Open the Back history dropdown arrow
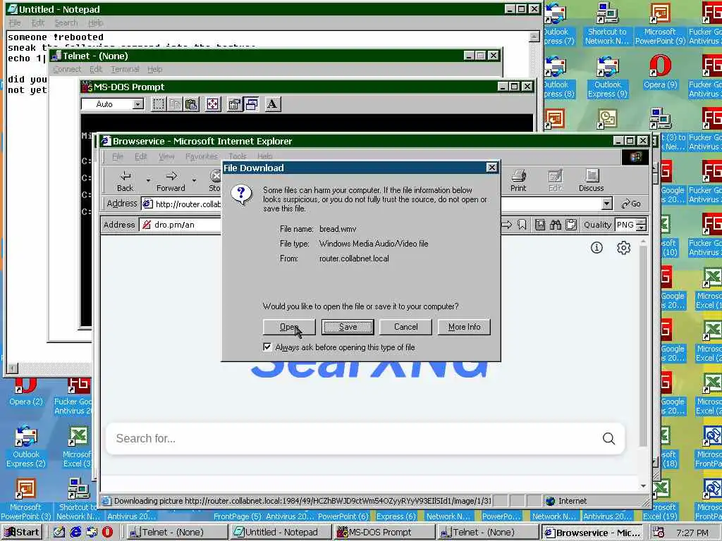Screen dimensions: 722x541 click(x=148, y=180)
